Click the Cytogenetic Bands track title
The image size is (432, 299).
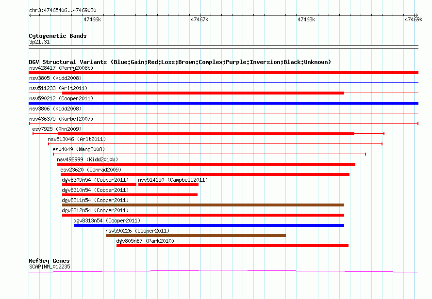(58, 36)
